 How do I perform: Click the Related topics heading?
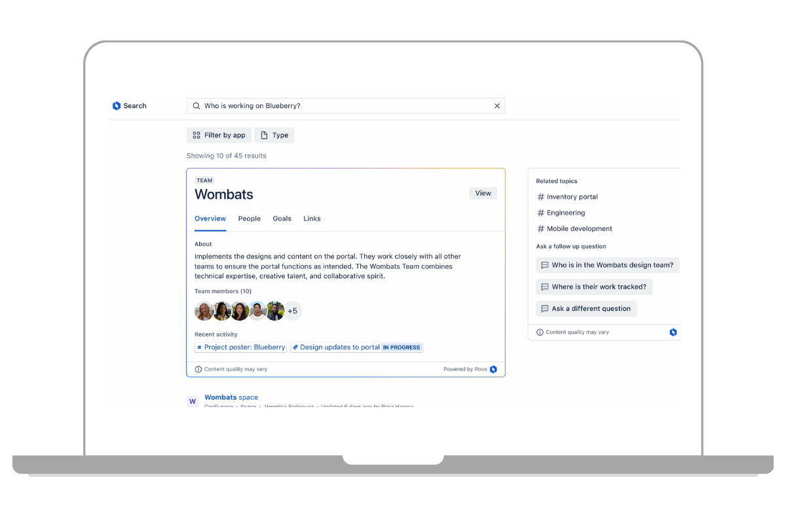[x=557, y=181]
